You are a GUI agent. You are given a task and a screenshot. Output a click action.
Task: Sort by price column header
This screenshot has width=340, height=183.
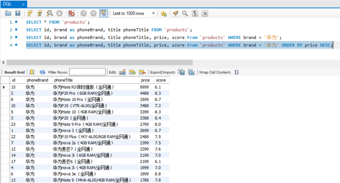[146, 80]
